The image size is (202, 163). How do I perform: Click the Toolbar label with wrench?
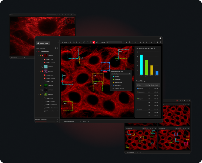tap(64, 42)
